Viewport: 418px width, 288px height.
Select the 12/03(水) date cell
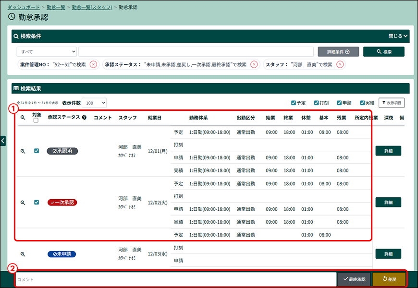[158, 254]
